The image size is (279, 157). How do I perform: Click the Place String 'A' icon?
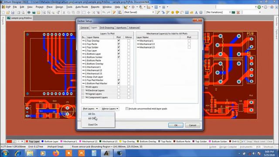click(196, 13)
